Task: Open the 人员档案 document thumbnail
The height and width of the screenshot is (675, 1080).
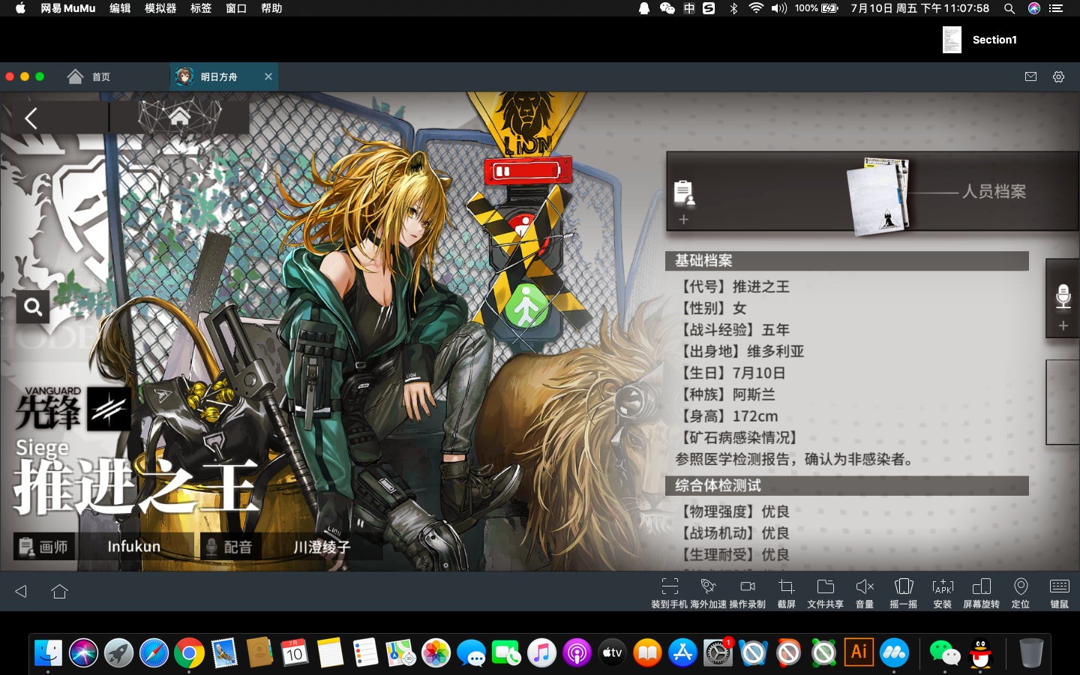Action: pyautogui.click(x=879, y=196)
